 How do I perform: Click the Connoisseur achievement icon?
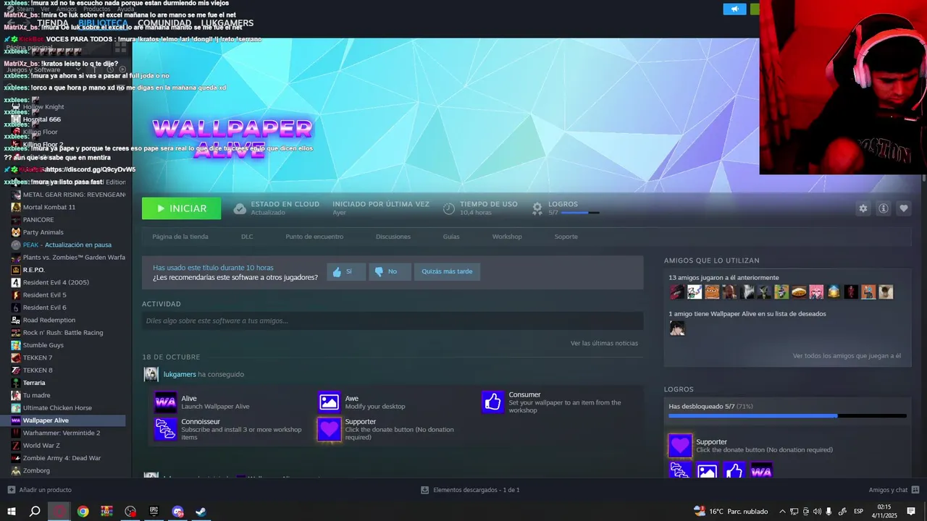pyautogui.click(x=166, y=429)
